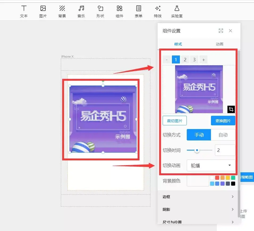Set 切换方式 to 自动
The width and height of the screenshot is (254, 231).
223,135
